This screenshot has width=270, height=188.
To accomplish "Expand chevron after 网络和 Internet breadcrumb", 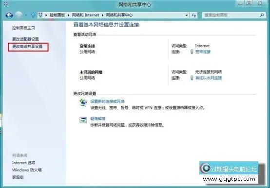I will 103,15.
